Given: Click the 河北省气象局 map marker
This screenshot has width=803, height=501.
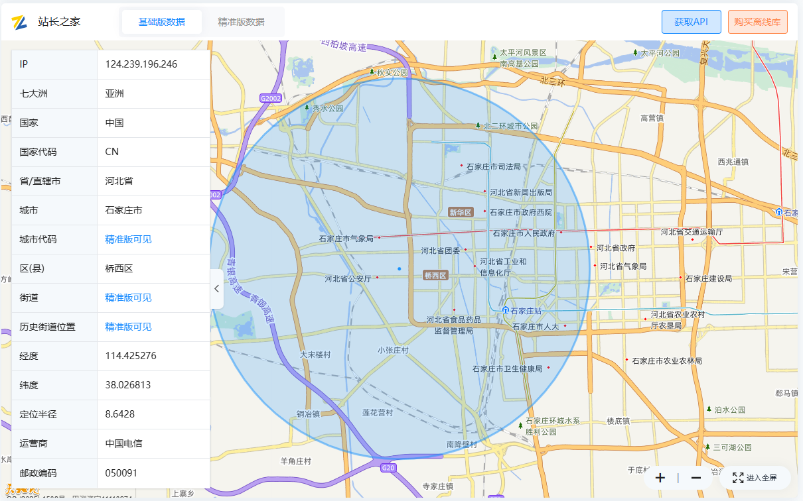Looking at the screenshot, I should (595, 265).
